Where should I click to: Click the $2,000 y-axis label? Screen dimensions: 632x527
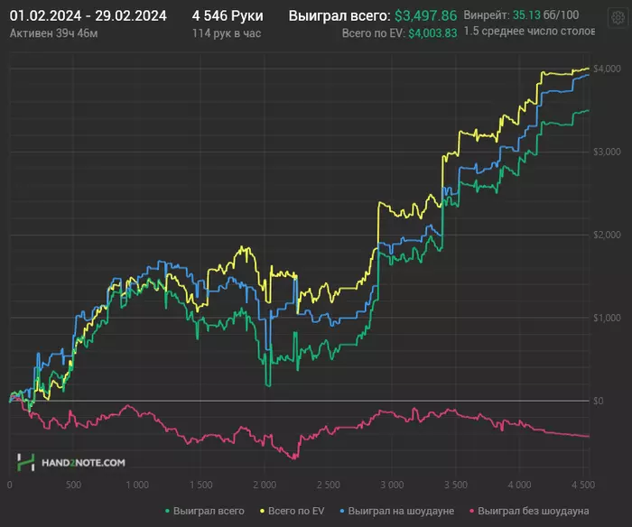click(x=607, y=235)
